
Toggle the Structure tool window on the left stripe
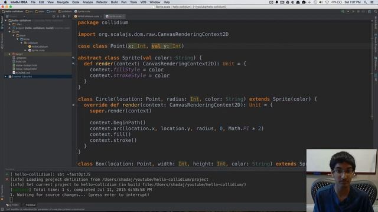click(x=2, y=41)
